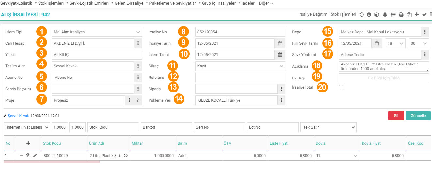Duplicate row 1 with the copy icon
432x170 pixels.
coord(28,155)
